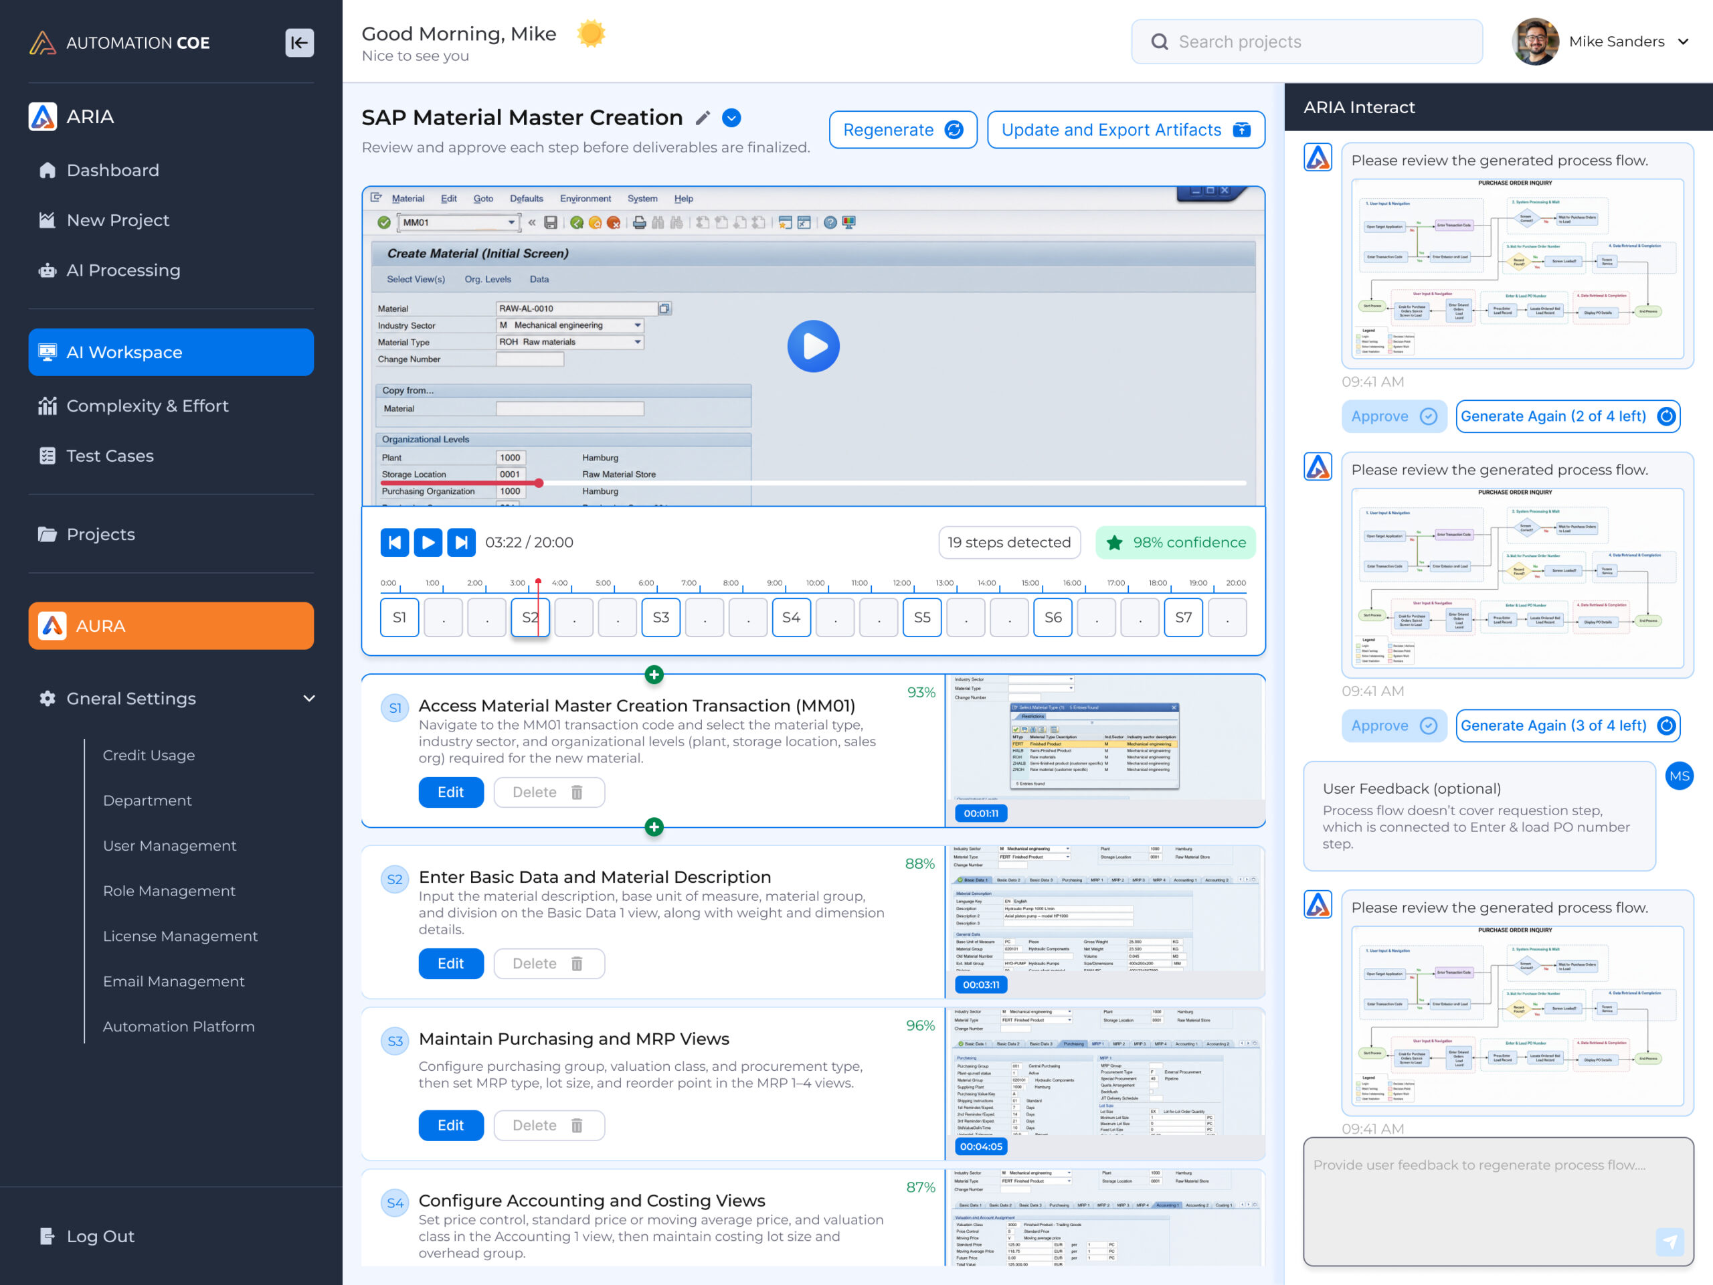Click the Search projects field
Image resolution: width=1713 pixels, height=1285 pixels.
1306,41
